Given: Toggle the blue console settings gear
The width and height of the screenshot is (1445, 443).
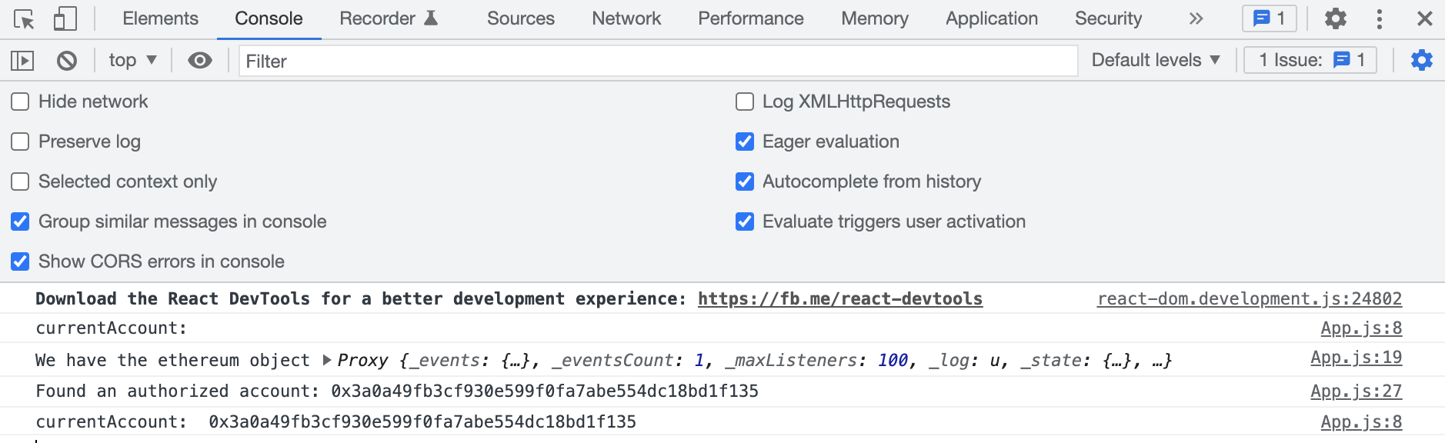Looking at the screenshot, I should (1421, 60).
